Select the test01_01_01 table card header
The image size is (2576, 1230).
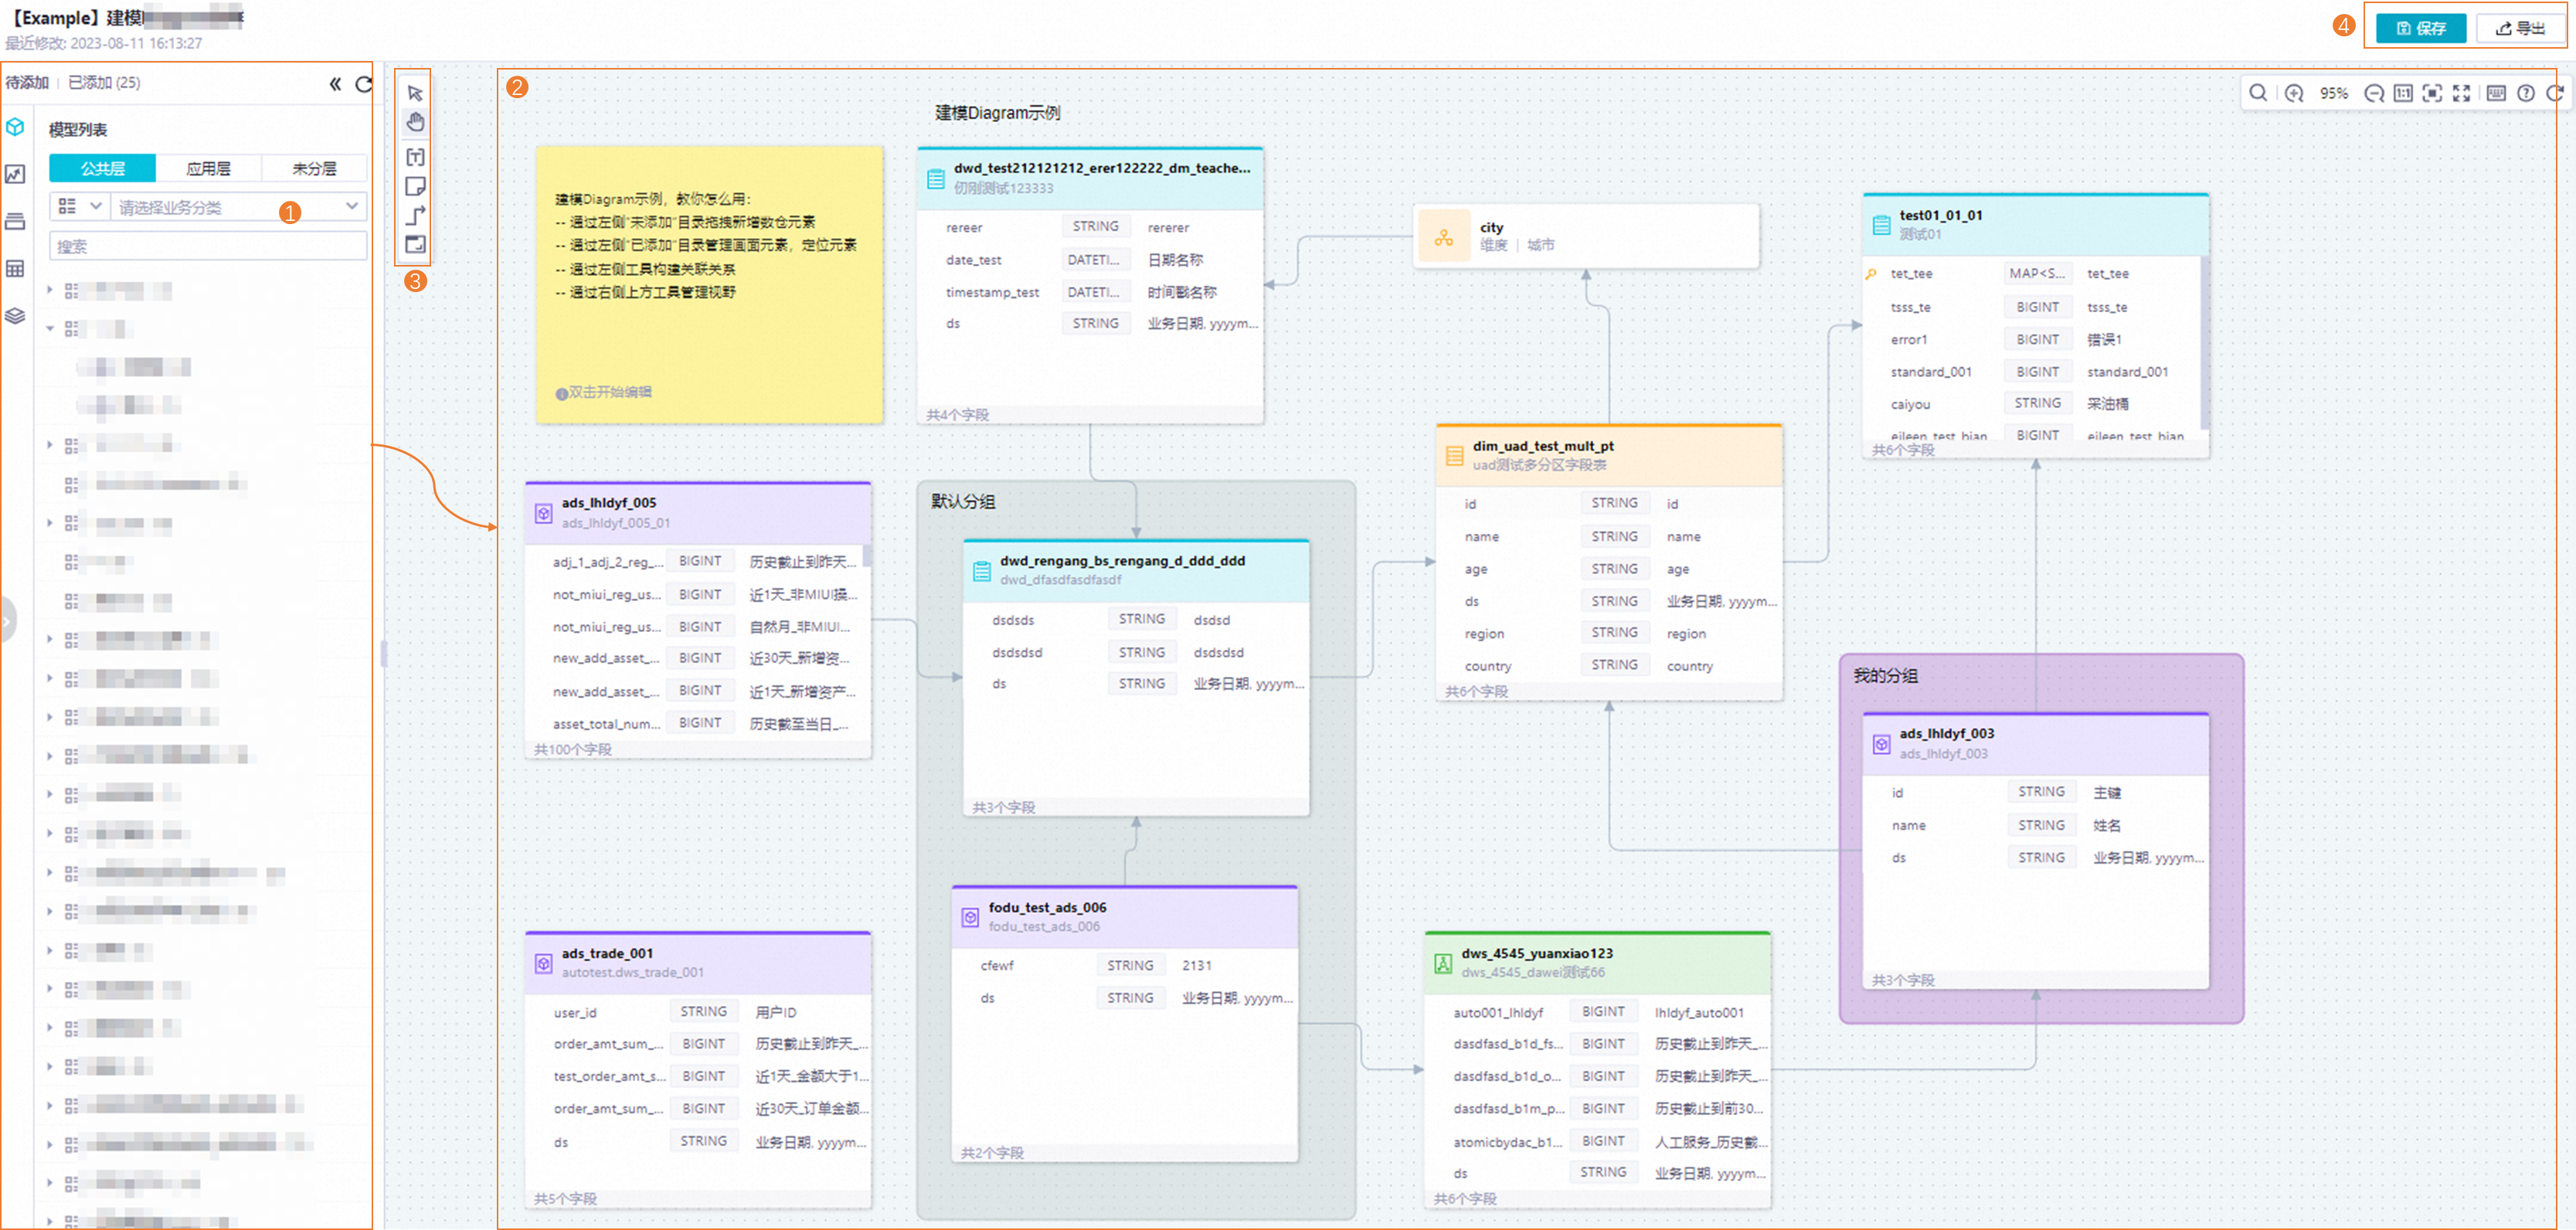click(x=2035, y=225)
